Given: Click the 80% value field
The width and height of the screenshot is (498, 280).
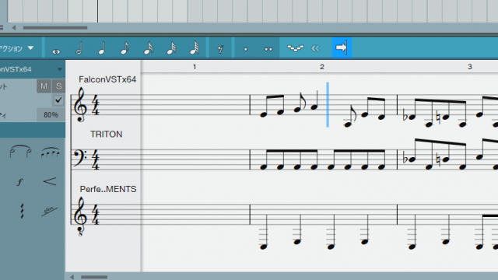Looking at the screenshot, I should pos(51,114).
